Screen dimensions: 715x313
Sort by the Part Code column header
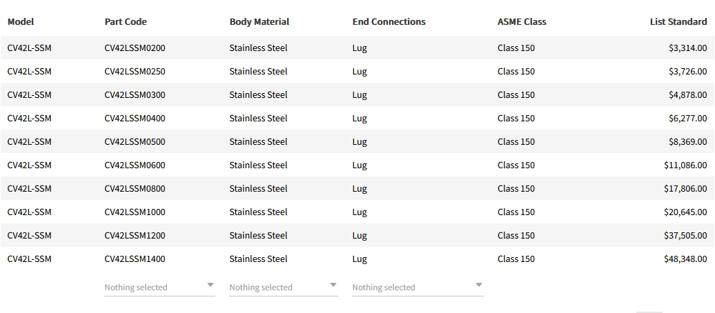point(126,21)
